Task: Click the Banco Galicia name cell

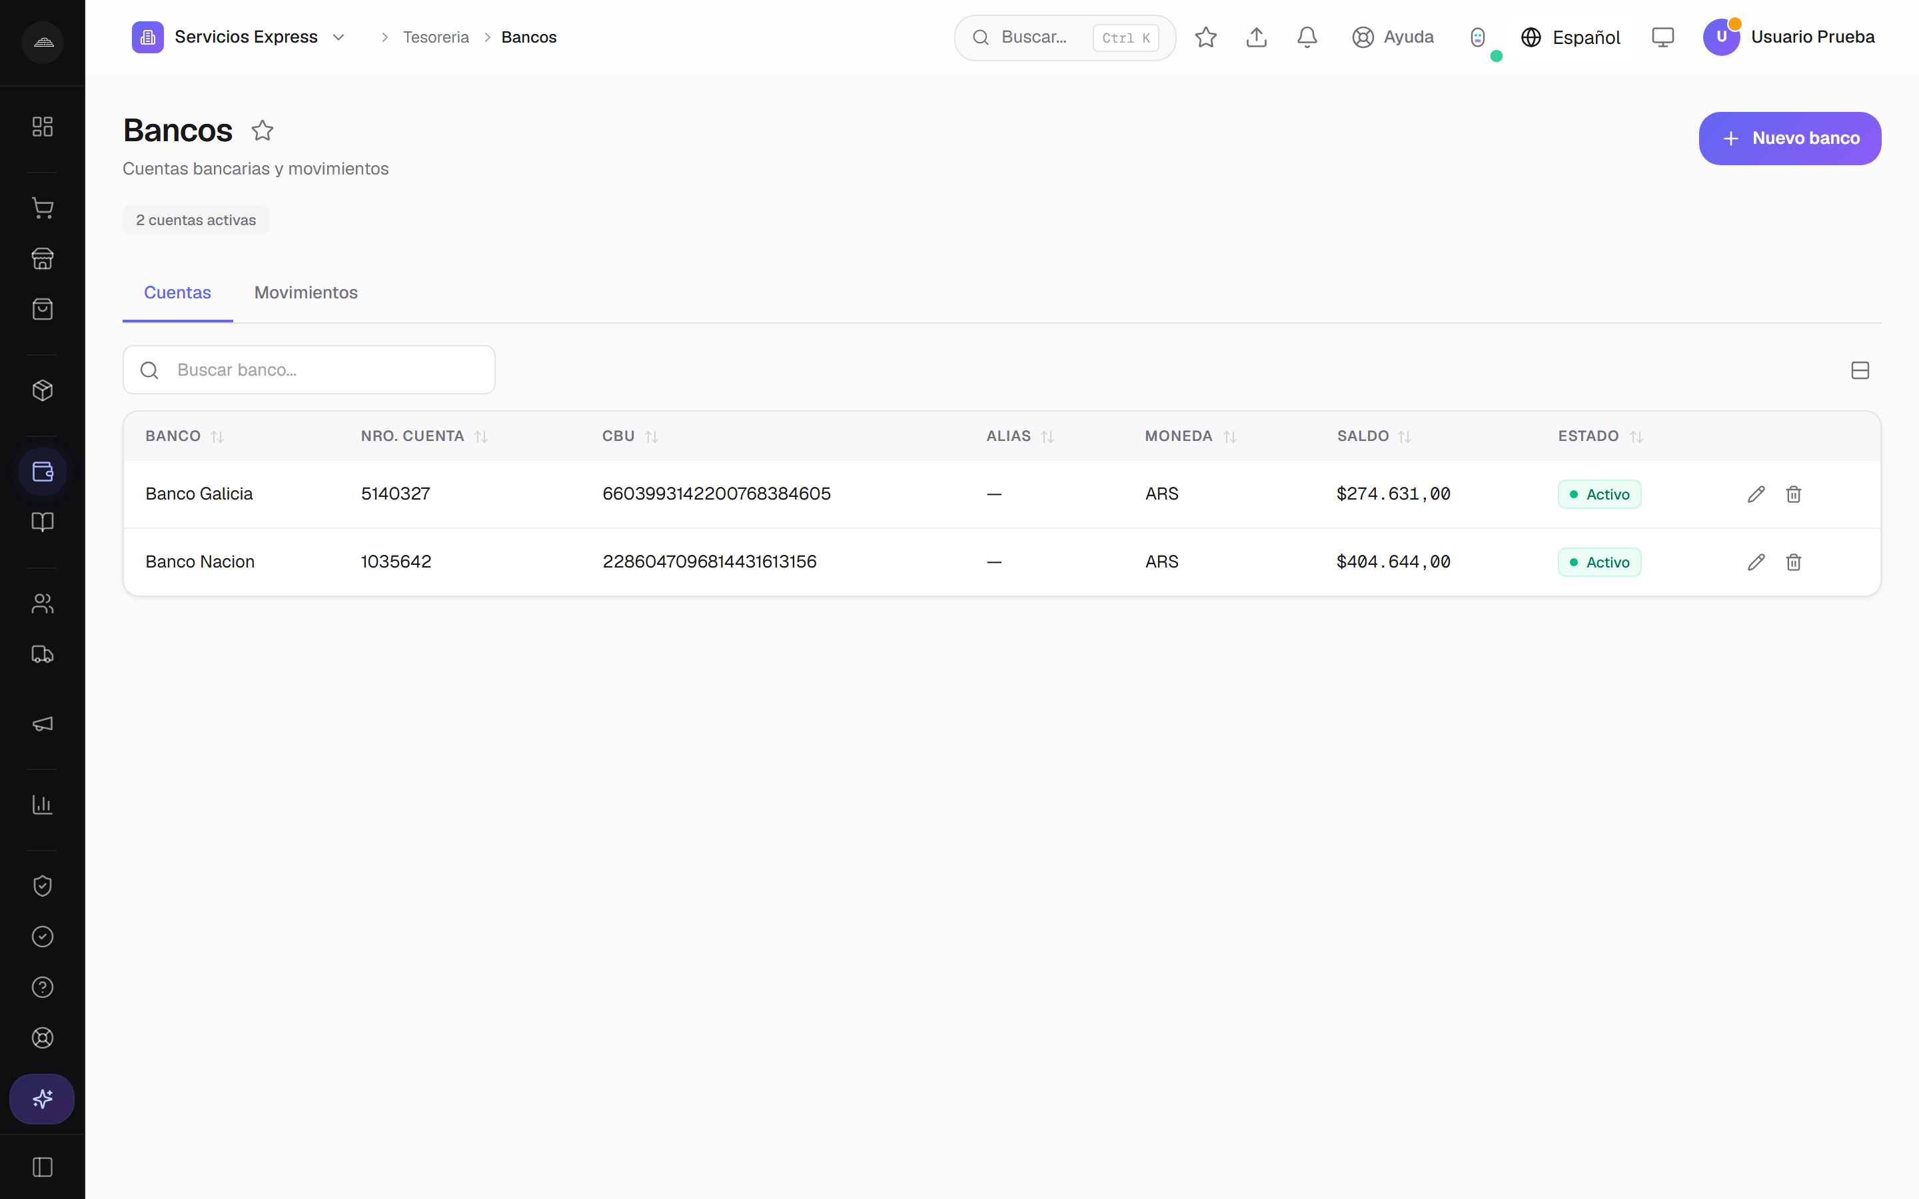Action: [199, 494]
